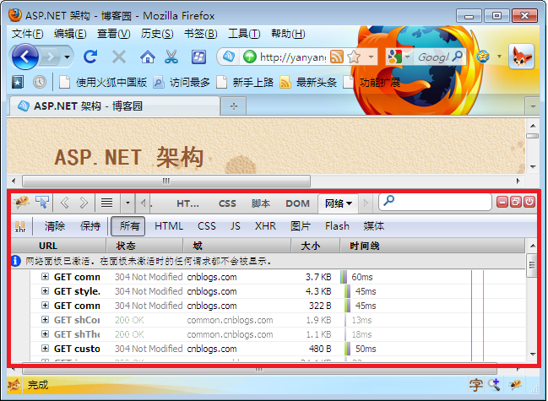Toggle the 保持 (Persist) button
Image resolution: width=548 pixels, height=401 pixels.
(x=90, y=226)
